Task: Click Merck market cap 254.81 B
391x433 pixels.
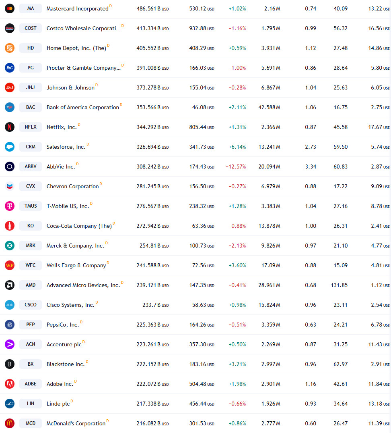Action: 154,246
